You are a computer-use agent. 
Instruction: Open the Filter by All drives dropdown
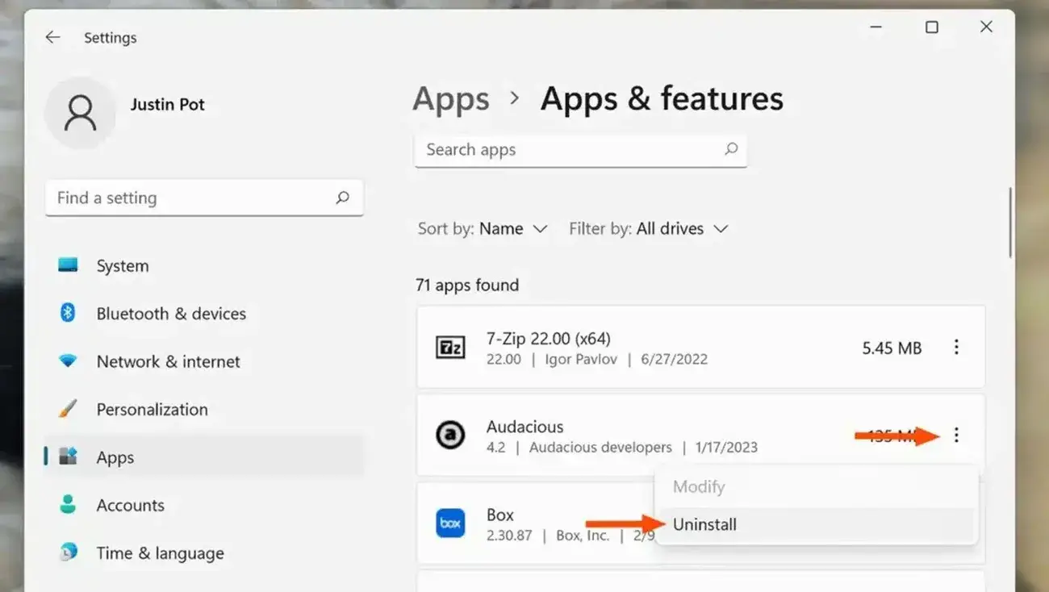683,228
